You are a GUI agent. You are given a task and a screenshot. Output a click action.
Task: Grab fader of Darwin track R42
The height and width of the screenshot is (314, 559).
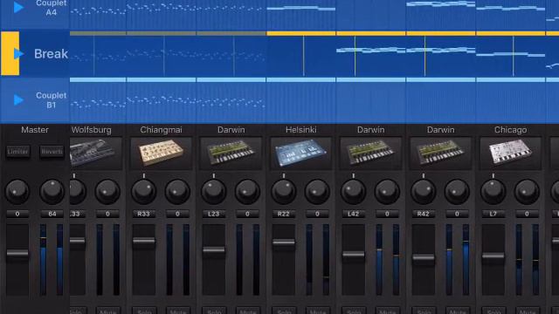(424, 257)
